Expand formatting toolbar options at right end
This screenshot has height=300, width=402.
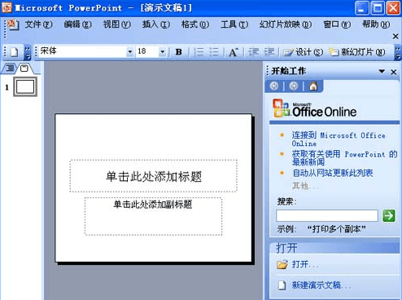398,53
